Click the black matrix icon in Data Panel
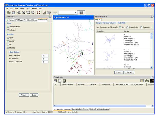The width and height of the screenshot is (160, 117). pos(152,81)
